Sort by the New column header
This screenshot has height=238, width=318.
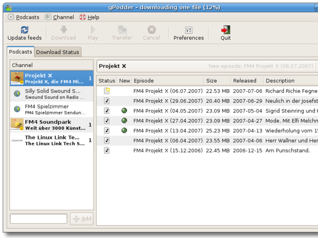(x=124, y=81)
